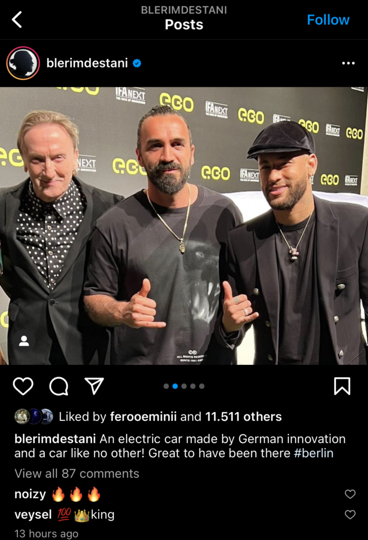This screenshot has width=368, height=540.
Task: Share the post via paper plane icon
Action: (94, 385)
